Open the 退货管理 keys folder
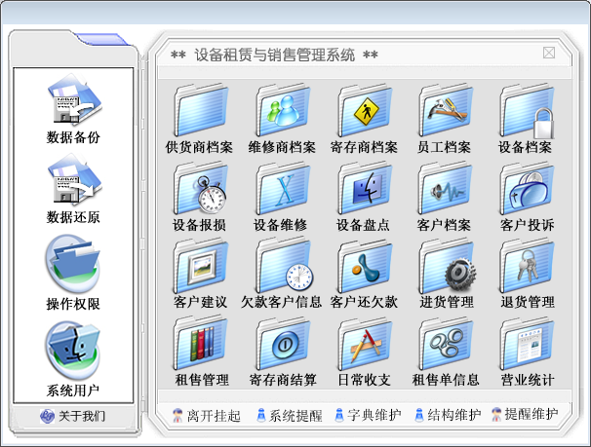 pos(527,266)
